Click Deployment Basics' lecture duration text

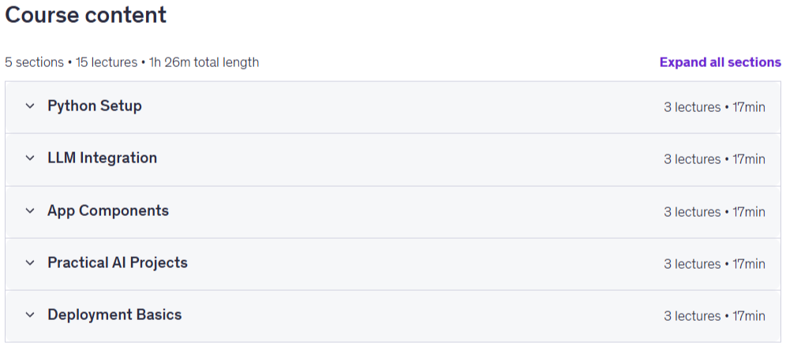[715, 316]
